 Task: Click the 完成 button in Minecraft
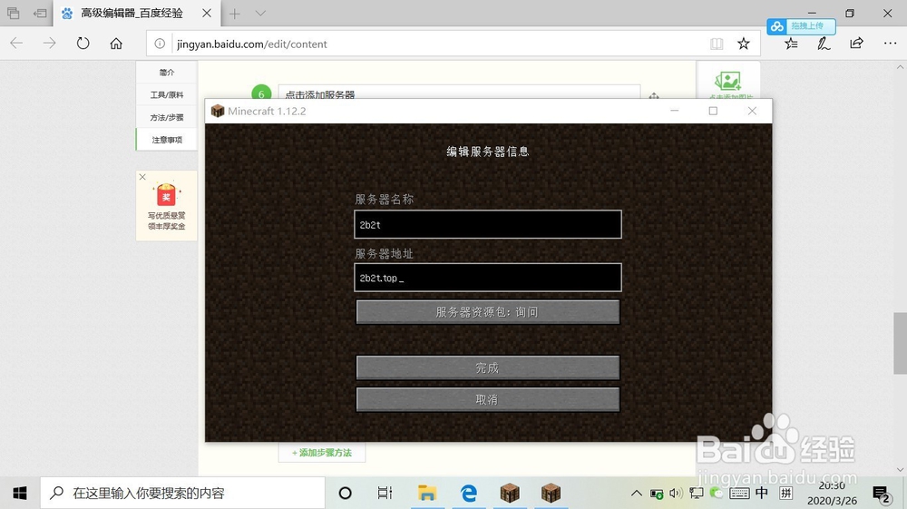[488, 367]
